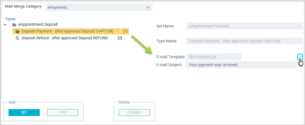Viewport: 305px width, 125px height.
Task: Click the Mail Merge Category label
Action: coord(23,6)
